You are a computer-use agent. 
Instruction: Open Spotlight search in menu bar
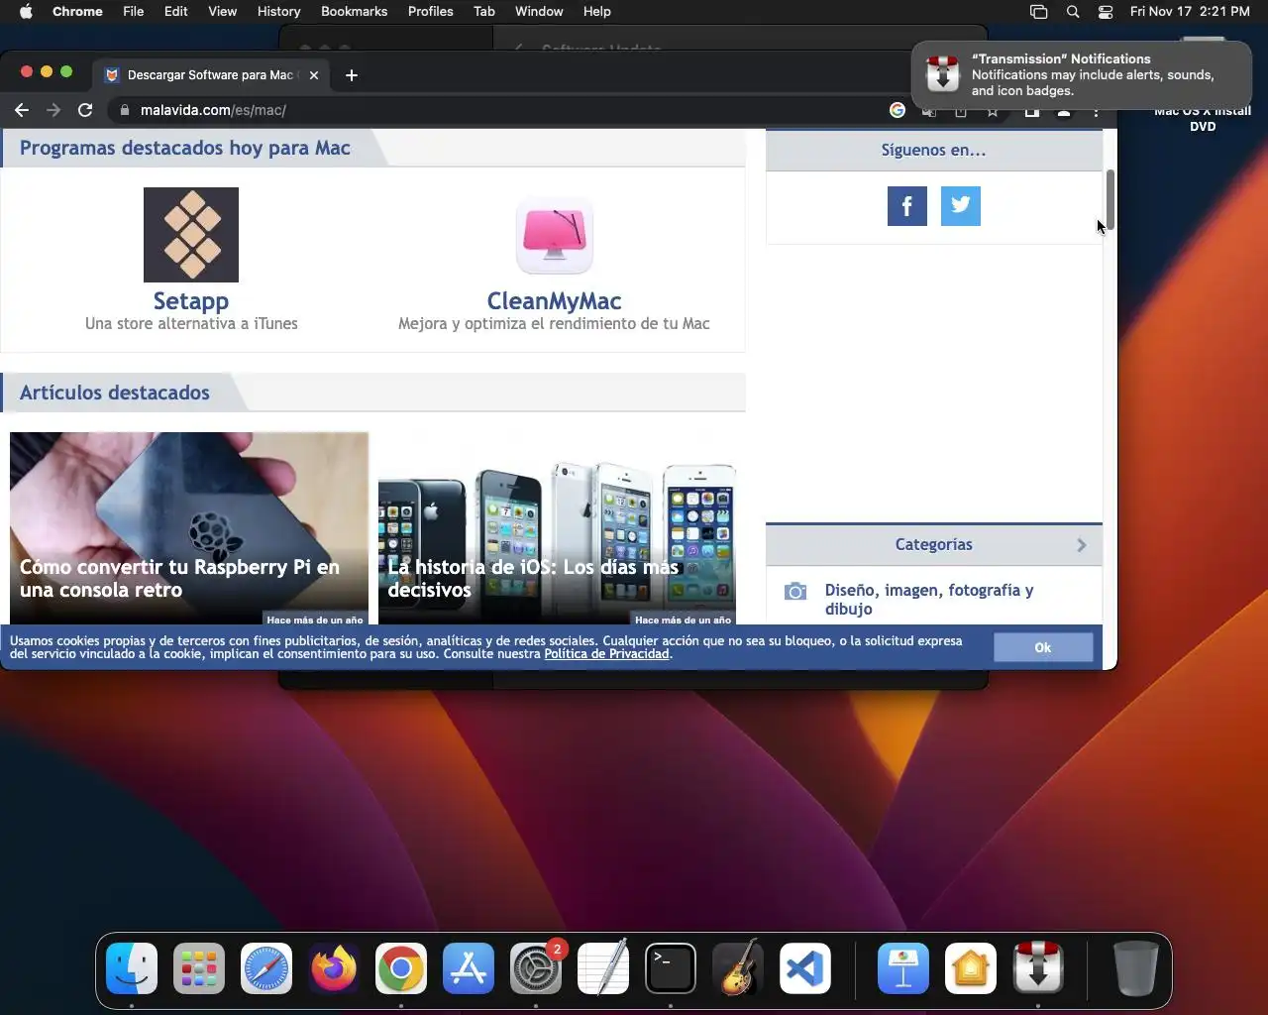[x=1073, y=12]
